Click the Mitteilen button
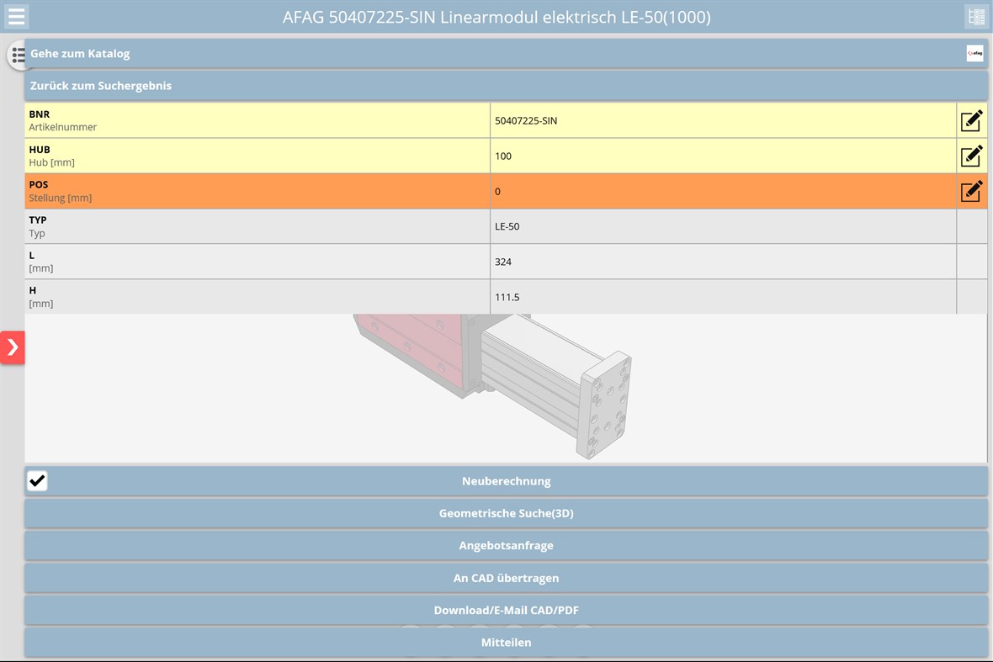 pyautogui.click(x=506, y=643)
